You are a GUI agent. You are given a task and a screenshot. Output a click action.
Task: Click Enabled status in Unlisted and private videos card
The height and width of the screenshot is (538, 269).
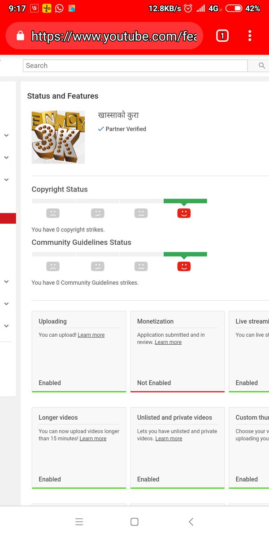(x=148, y=479)
